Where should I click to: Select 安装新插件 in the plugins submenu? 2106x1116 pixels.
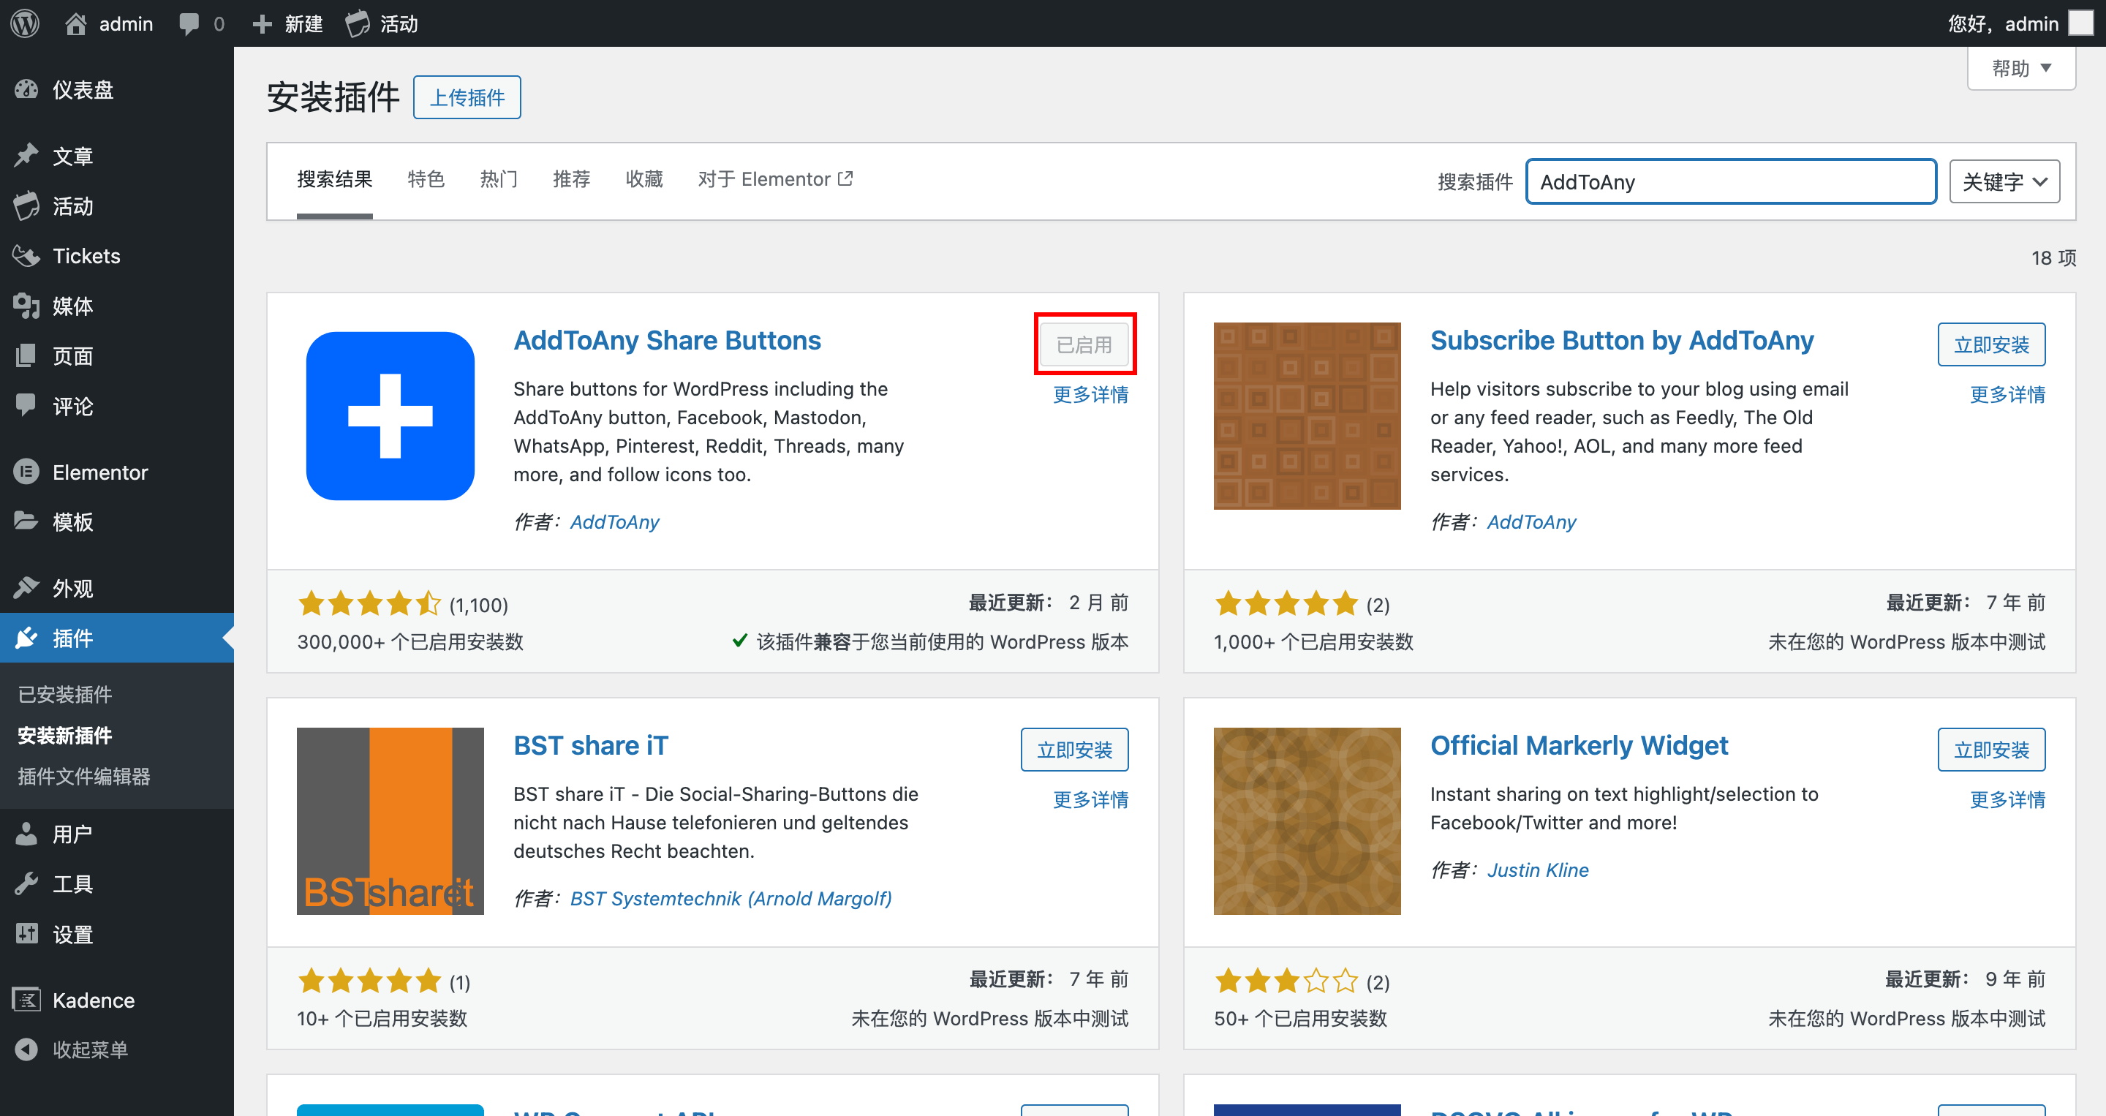click(x=65, y=735)
